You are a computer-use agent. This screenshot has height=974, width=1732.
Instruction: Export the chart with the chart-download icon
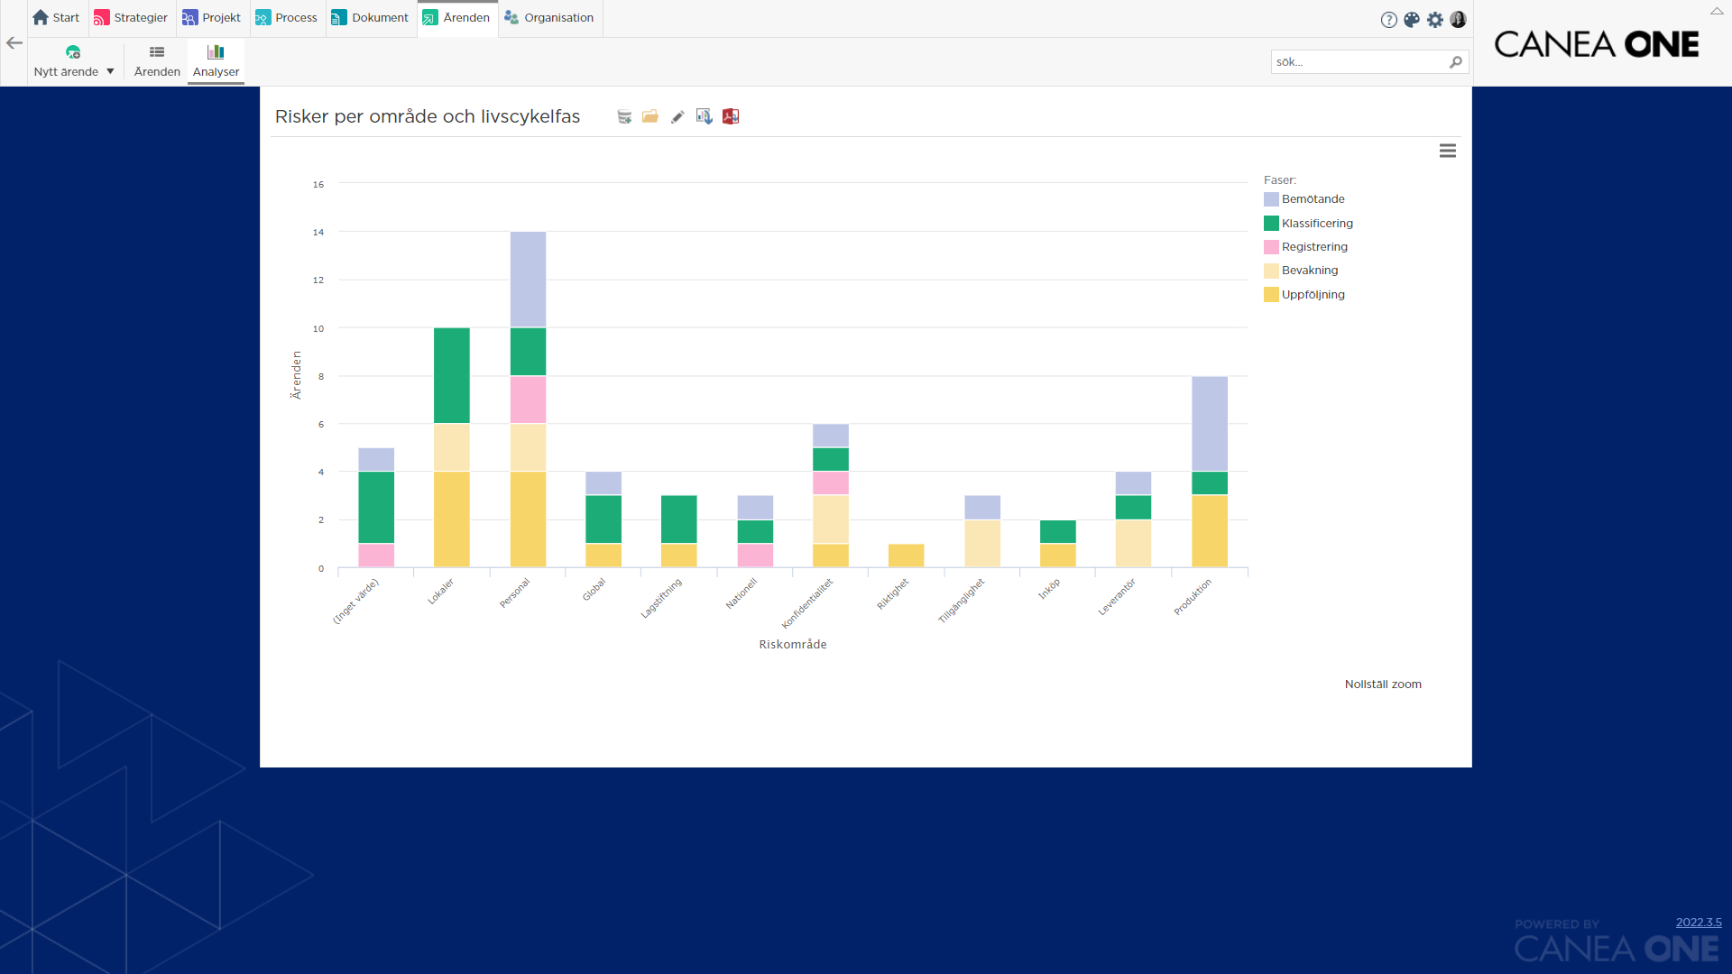705,116
